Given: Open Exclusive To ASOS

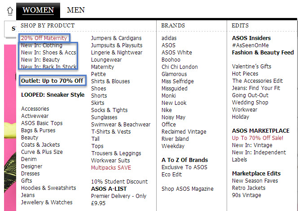Looking at the screenshot, I should [x=184, y=167].
